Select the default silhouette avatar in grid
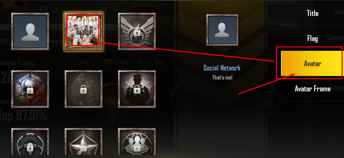The image size is (344, 158). coord(30,31)
